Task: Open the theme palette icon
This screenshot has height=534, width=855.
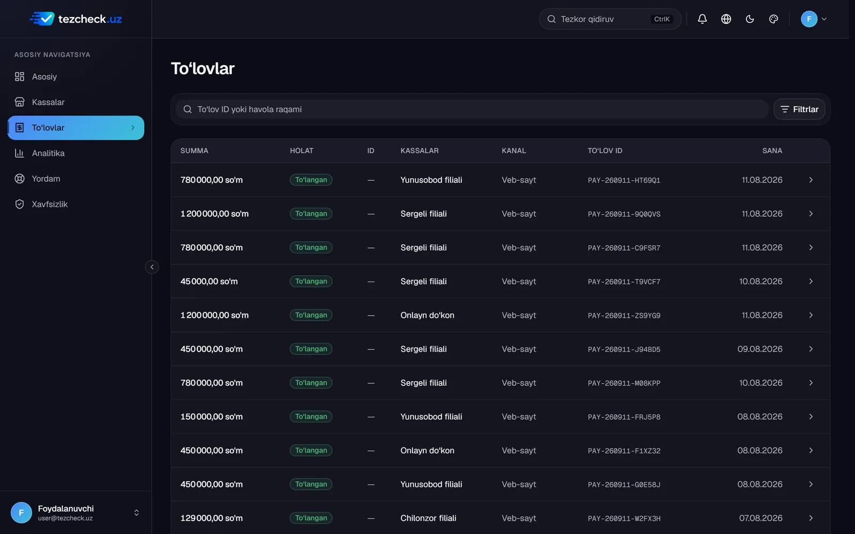Action: click(773, 19)
